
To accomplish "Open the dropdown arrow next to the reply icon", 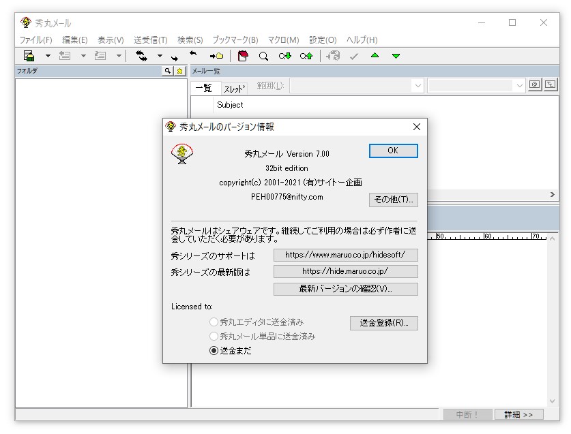I will click(85, 56).
